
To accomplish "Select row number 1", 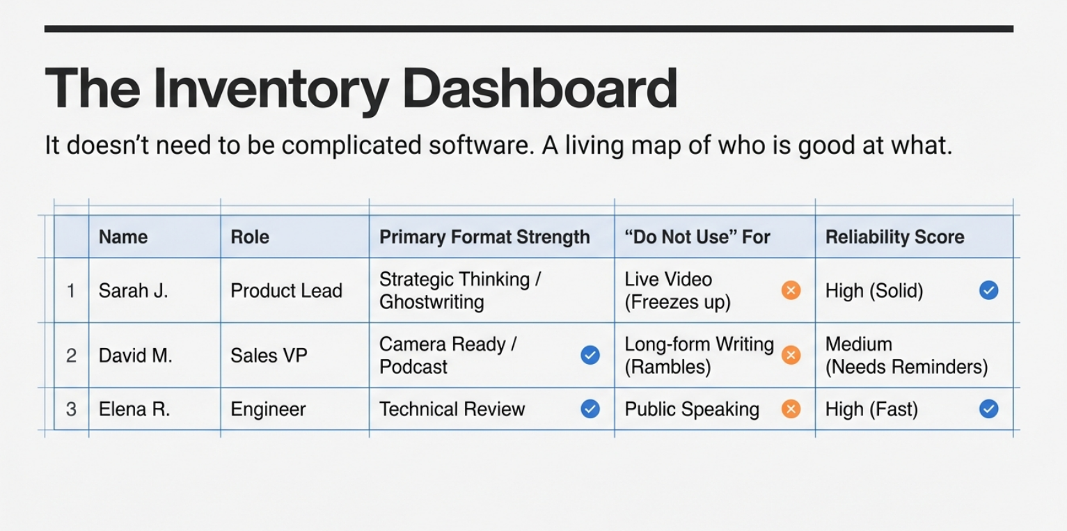I will click(x=71, y=290).
